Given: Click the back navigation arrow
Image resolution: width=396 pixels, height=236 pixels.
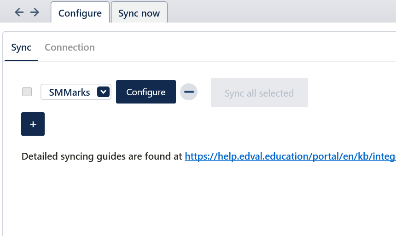Looking at the screenshot, I should pyautogui.click(x=19, y=12).
